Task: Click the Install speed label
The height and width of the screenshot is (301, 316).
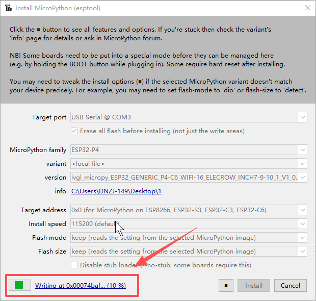Action: (x=47, y=224)
